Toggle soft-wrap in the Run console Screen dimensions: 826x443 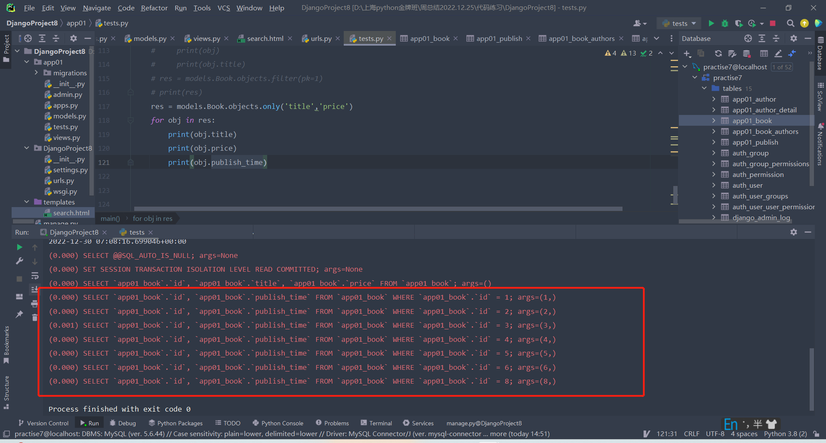tap(35, 276)
